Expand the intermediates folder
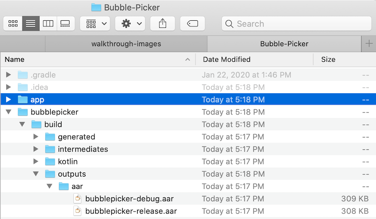The height and width of the screenshot is (219, 376). click(x=36, y=149)
